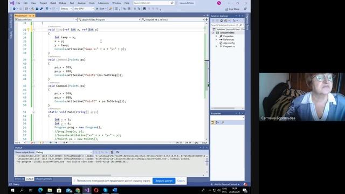This screenshot has width=345, height=194.
Task: Select the Program.cs editor tab
Action: pyautogui.click(x=22, y=16)
